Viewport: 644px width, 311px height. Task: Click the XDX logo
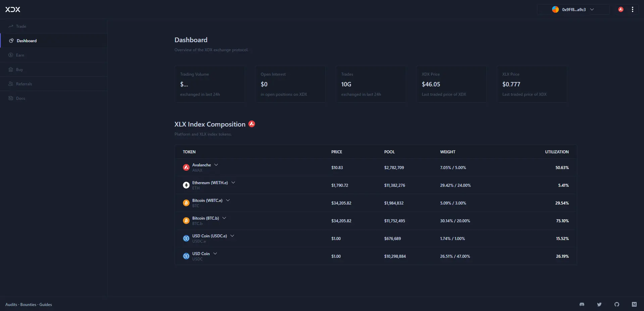click(x=13, y=9)
